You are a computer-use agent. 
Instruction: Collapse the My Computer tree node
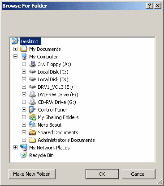(15, 57)
